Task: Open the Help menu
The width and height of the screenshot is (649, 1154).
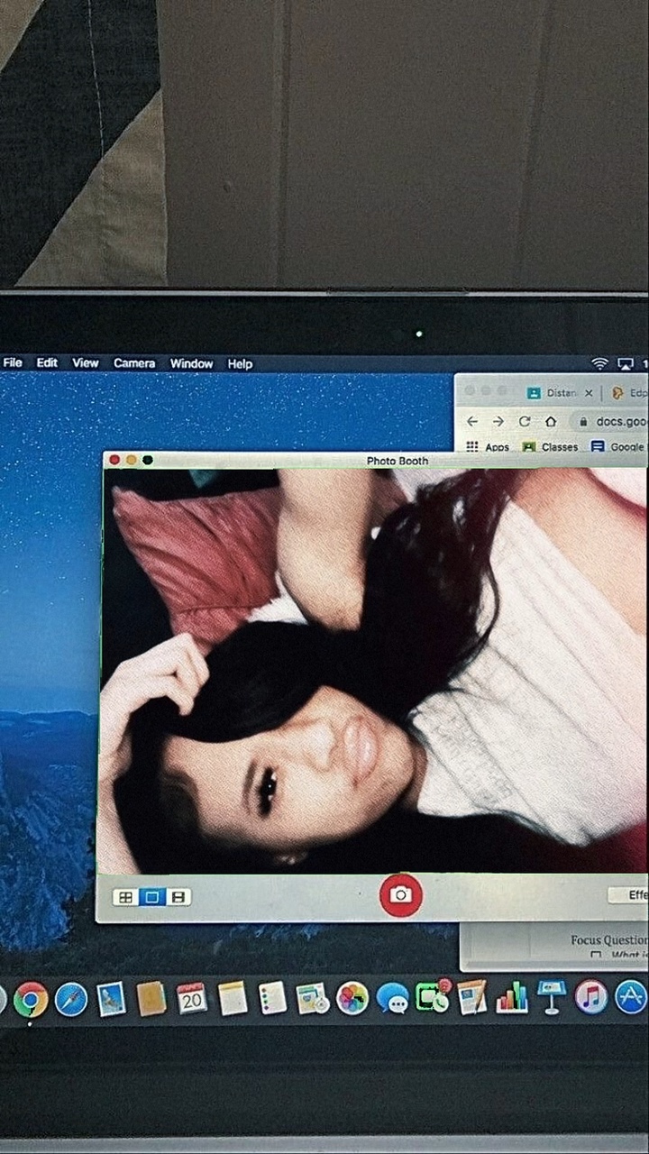Action: click(240, 364)
